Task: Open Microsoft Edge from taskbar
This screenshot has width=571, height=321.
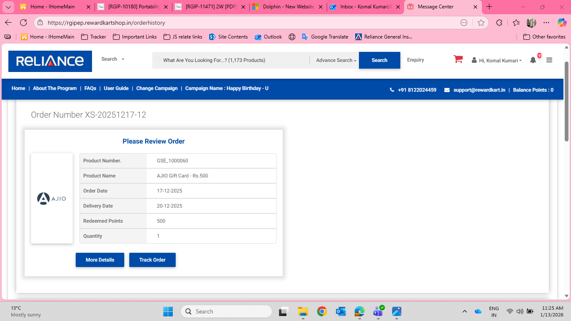Action: [359, 311]
